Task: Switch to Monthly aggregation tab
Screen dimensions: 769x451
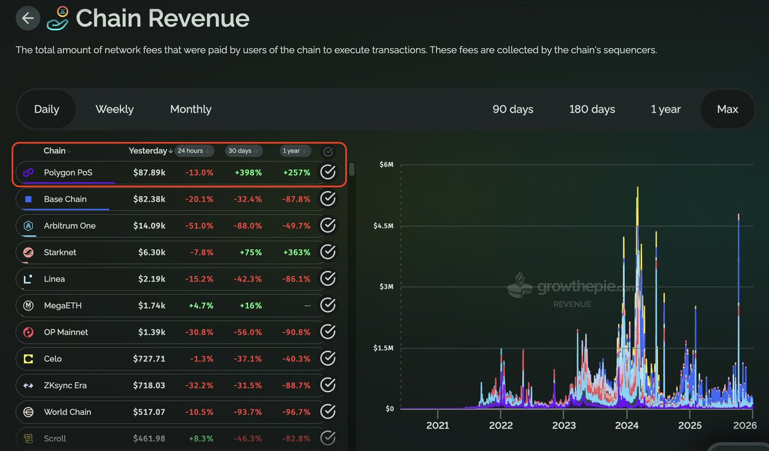Action: point(190,109)
